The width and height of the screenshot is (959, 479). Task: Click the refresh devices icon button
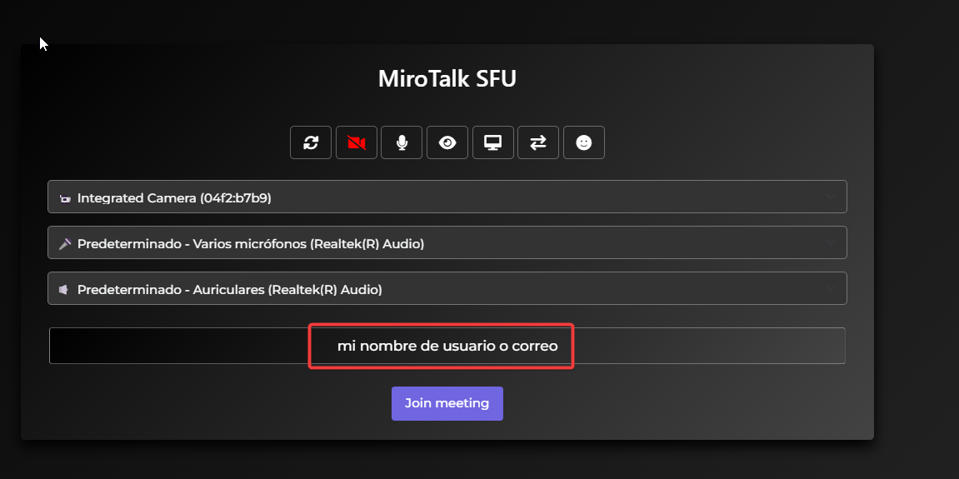(311, 142)
